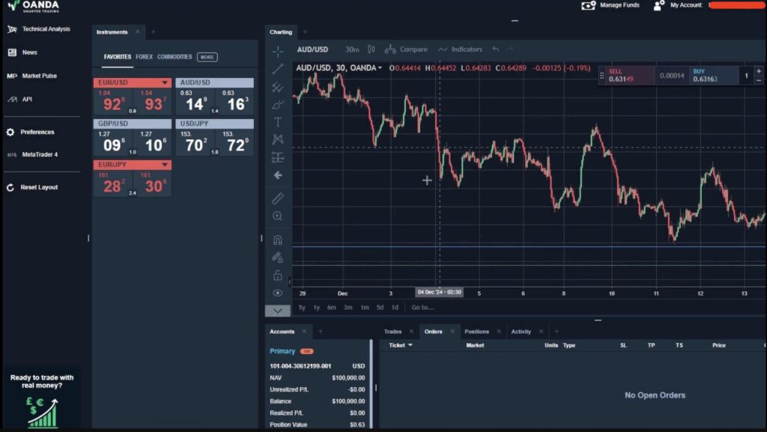767x432 pixels.
Task: Select the ruler measure tool
Action: (278, 198)
